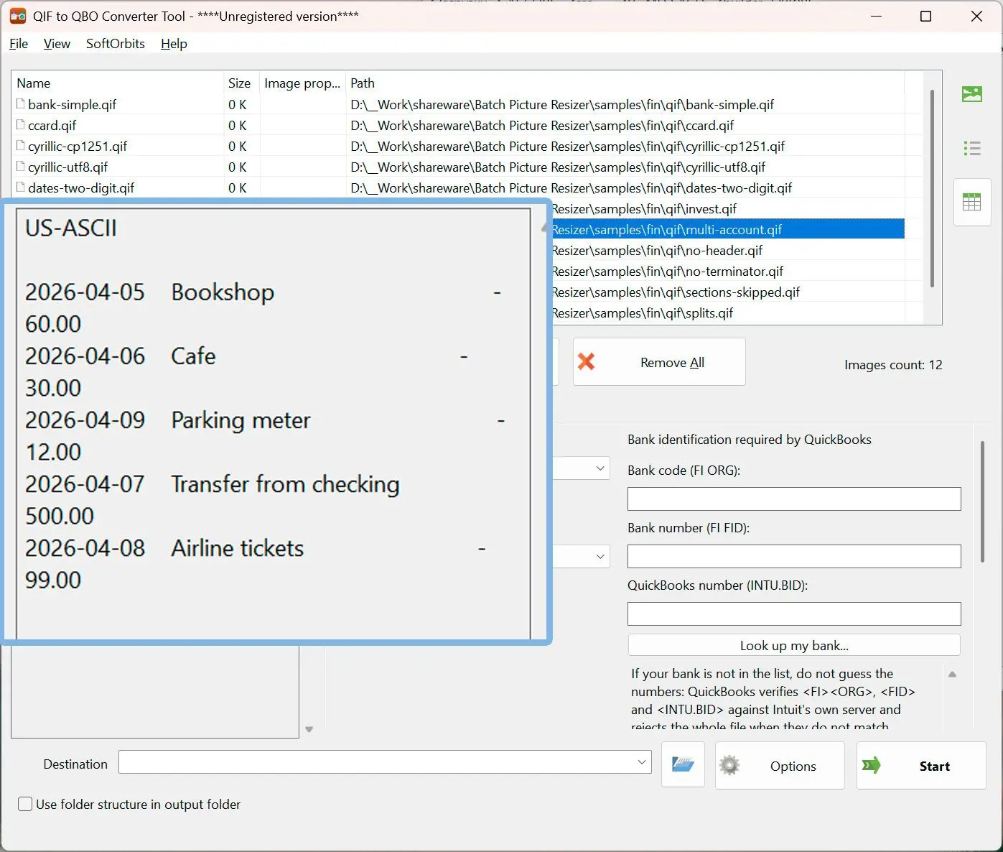Enable Use folder structure in output folder
This screenshot has width=1003, height=852.
coord(25,804)
